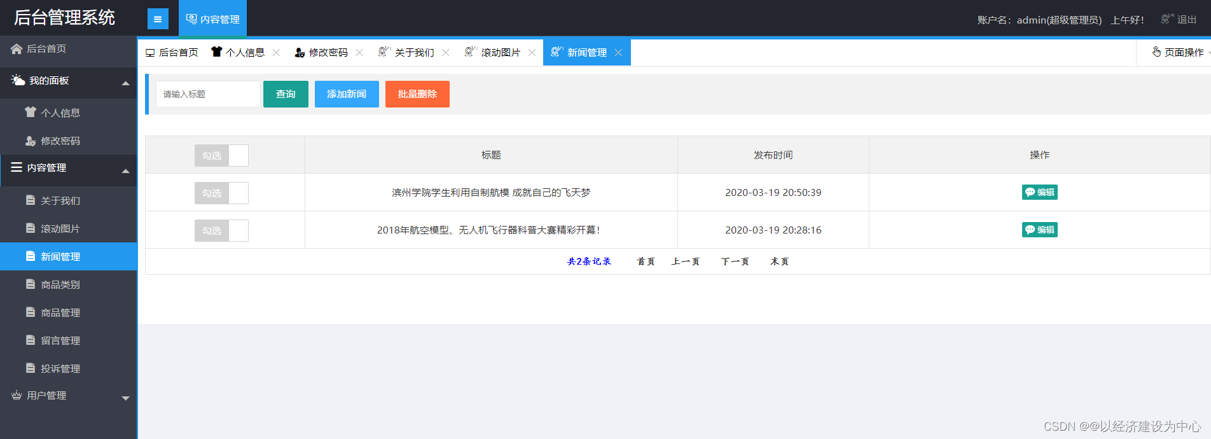Click the cloud icon beside 我的面板
1211x439 pixels.
tap(18, 80)
